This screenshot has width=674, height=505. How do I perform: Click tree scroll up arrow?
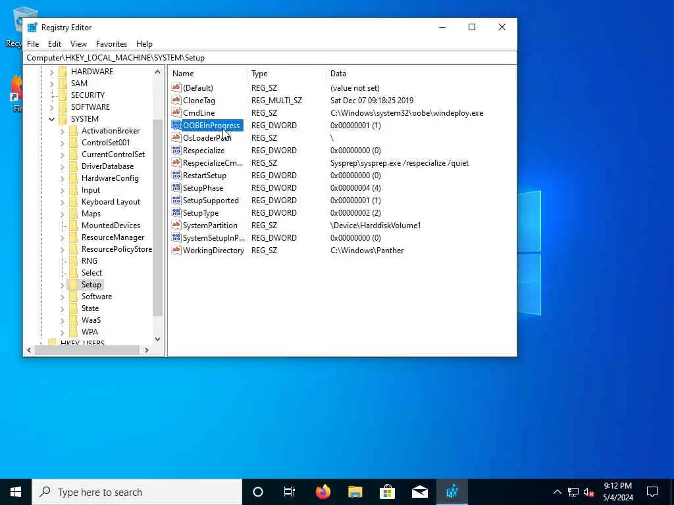[x=158, y=72]
